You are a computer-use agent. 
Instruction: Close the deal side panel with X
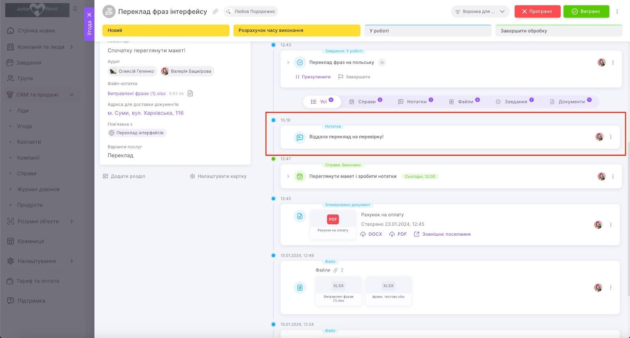[x=89, y=15]
